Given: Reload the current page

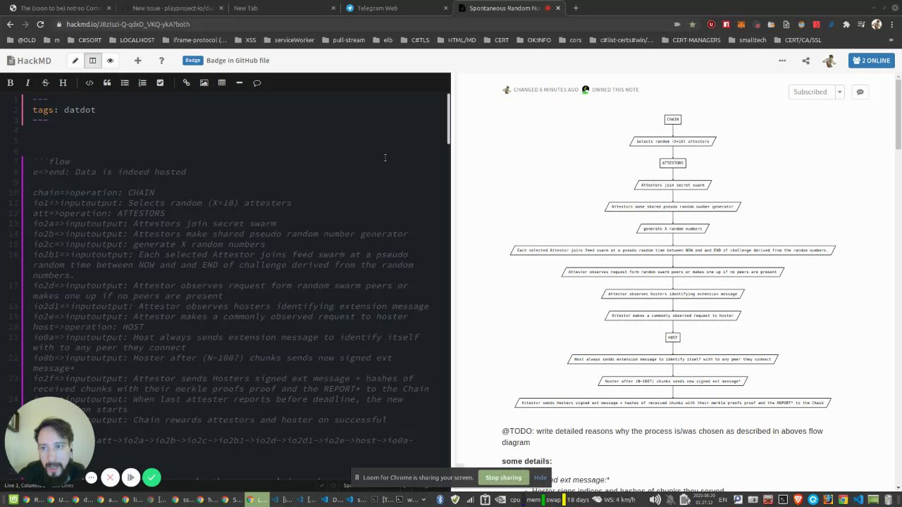Looking at the screenshot, I should pos(40,24).
